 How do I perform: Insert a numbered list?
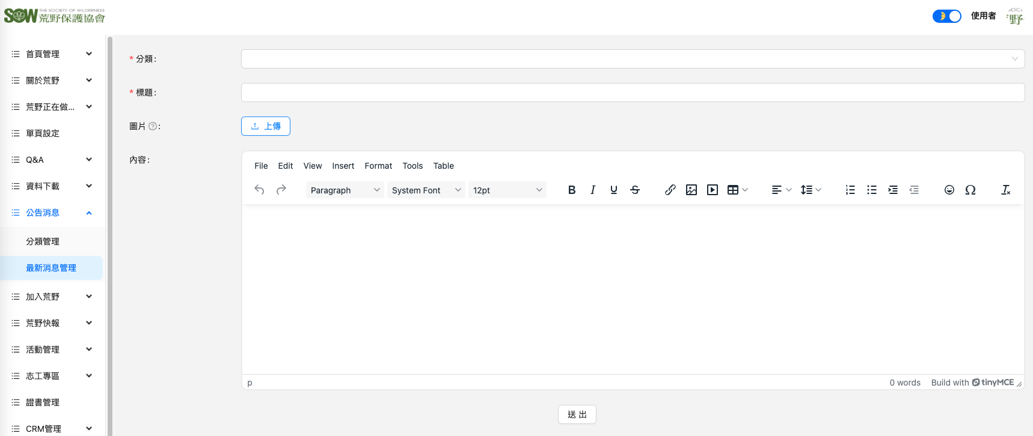click(x=850, y=190)
